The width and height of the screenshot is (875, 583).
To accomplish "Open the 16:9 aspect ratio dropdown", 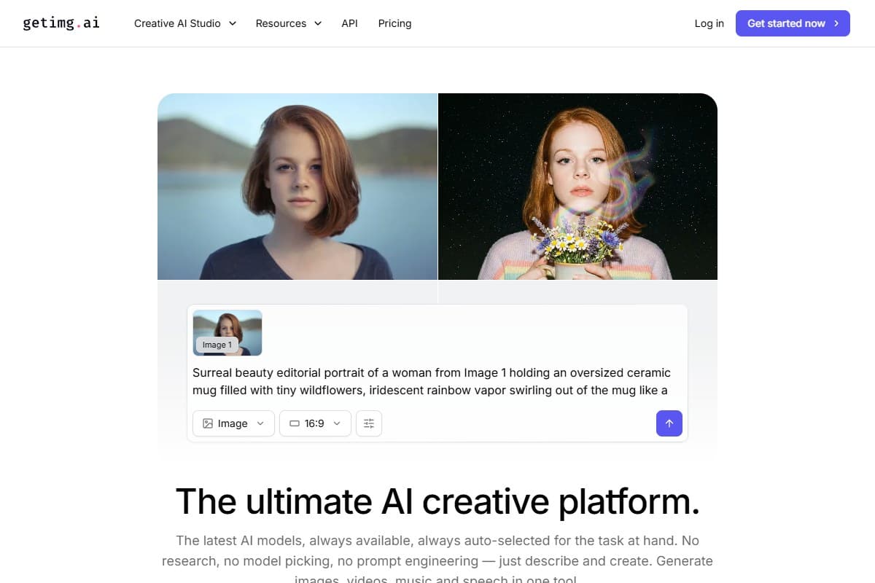I will 315,423.
